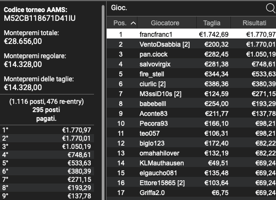Viewport: 276px width, 200px height.
Task: Select player VentoDsabbia [2] row
Action: 191,45
